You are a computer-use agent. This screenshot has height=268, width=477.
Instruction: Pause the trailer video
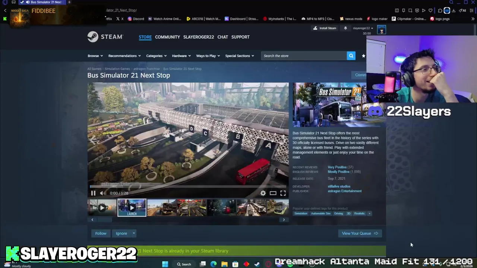coord(93,193)
